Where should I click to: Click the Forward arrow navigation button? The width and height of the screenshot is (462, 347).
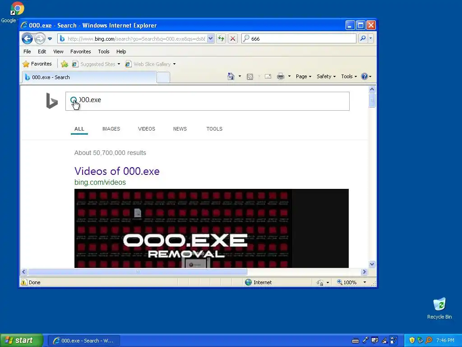pos(40,39)
